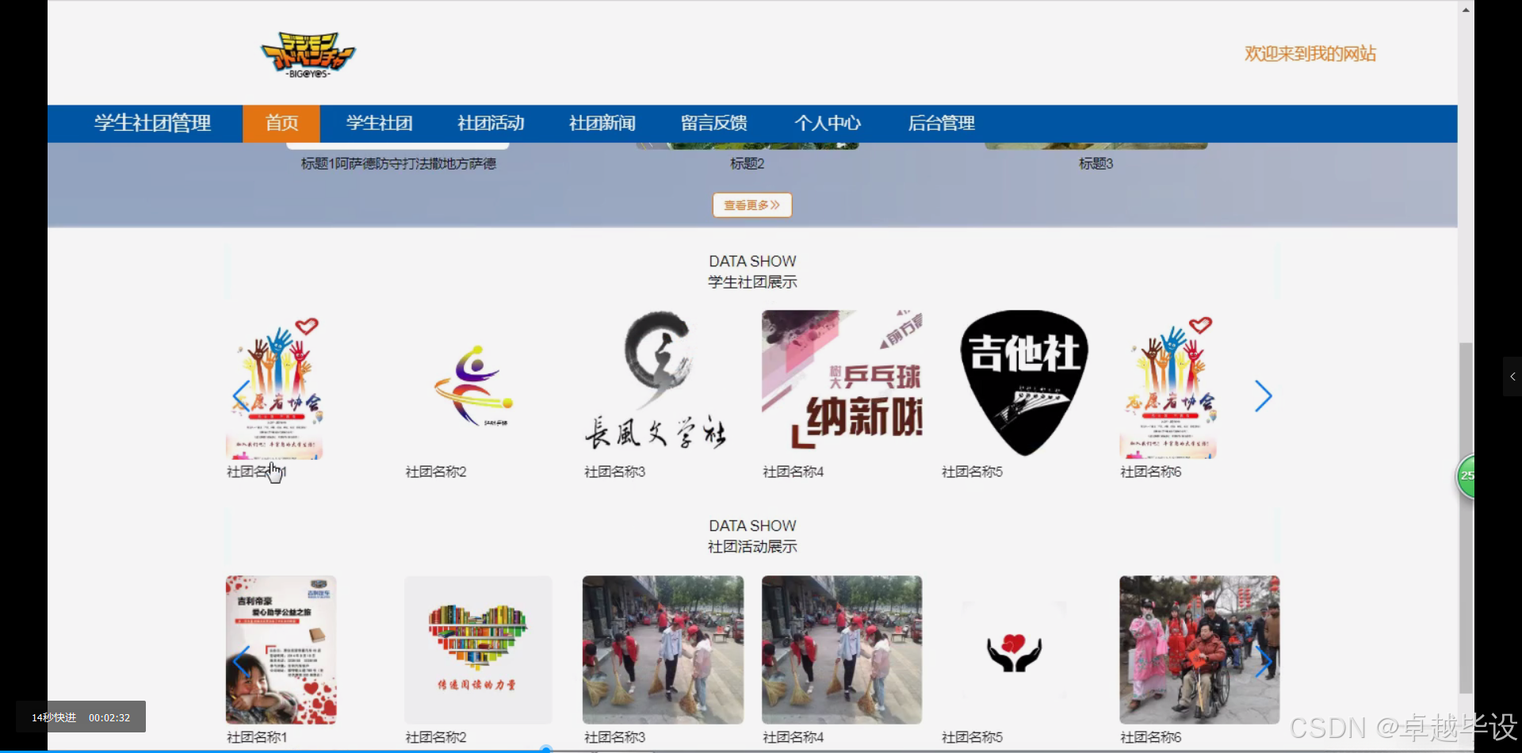
Task: Click the heart-shaped books activity image
Action: pos(477,648)
